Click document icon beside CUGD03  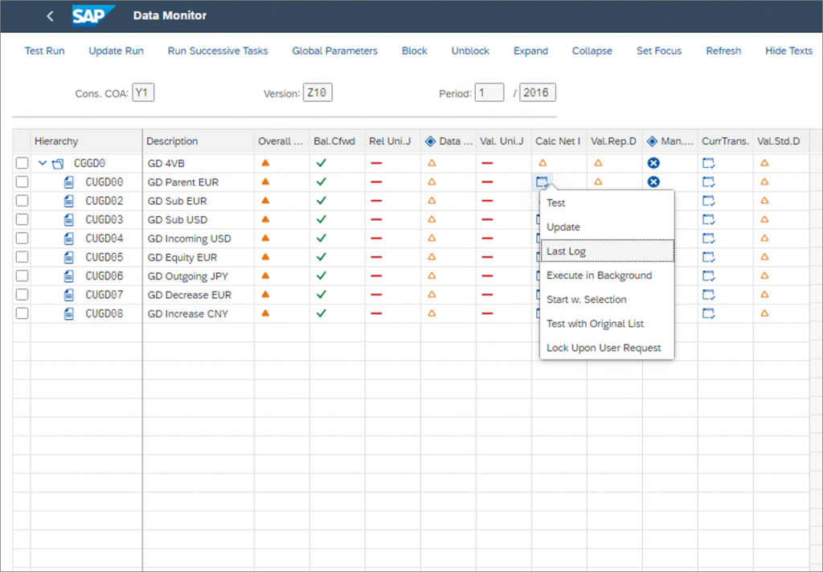click(69, 220)
